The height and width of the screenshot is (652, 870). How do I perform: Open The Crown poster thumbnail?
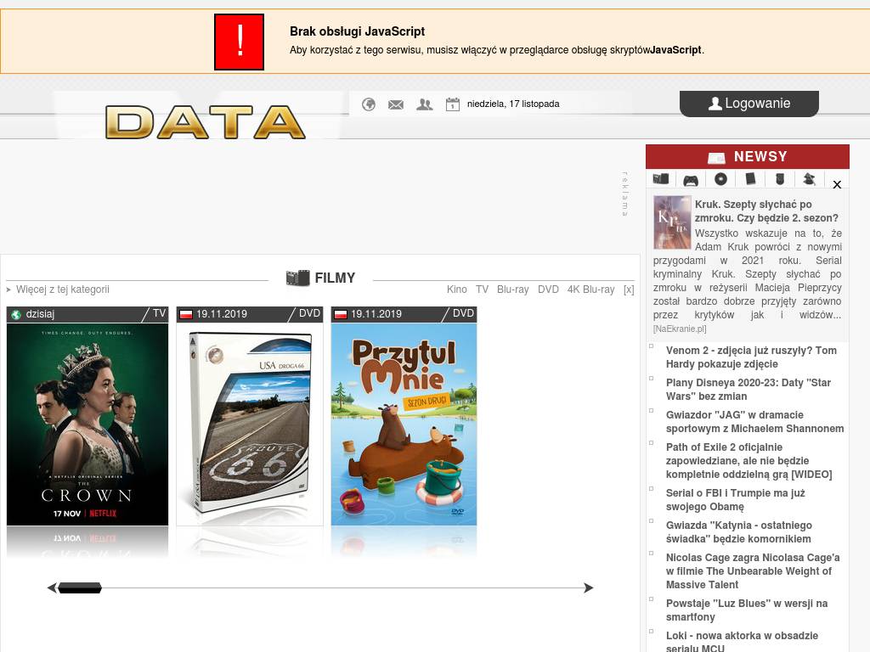tap(88, 424)
